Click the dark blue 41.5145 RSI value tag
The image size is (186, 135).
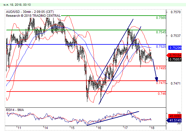pyautogui.click(x=174, y=120)
